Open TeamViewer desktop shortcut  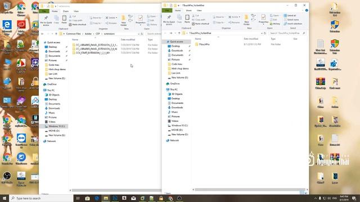[x=21, y=141]
